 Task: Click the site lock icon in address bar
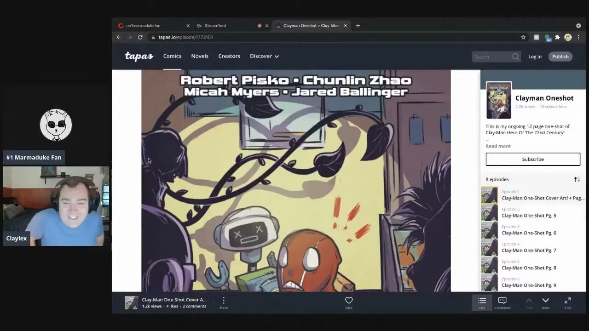153,37
